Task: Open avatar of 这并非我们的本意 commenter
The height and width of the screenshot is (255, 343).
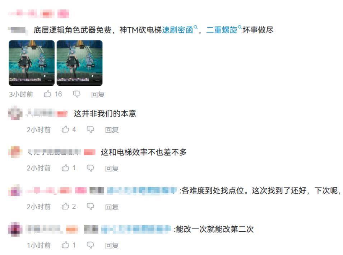Action: tap(15, 113)
